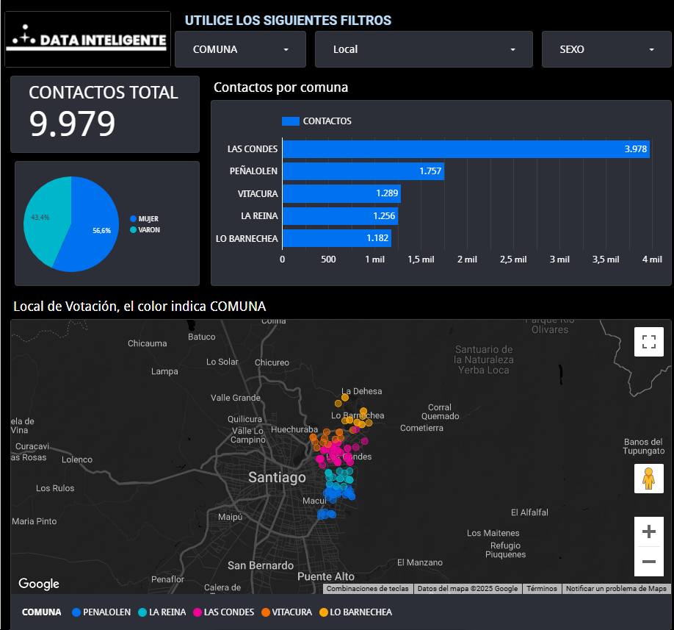This screenshot has width=674, height=630.
Task: Zoom out on the map
Action: tap(648, 562)
